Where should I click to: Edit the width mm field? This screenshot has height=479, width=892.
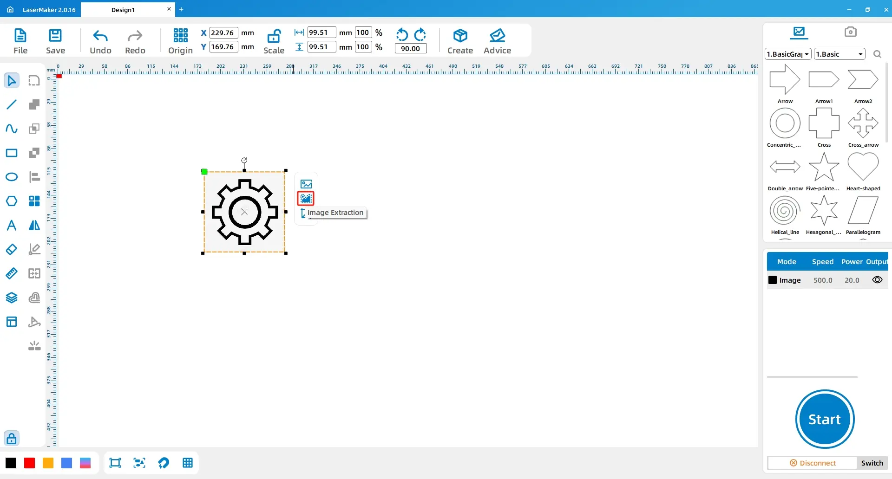pos(321,32)
